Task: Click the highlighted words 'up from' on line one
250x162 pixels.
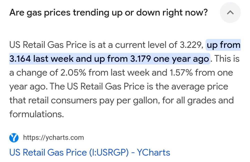Action: (223, 45)
